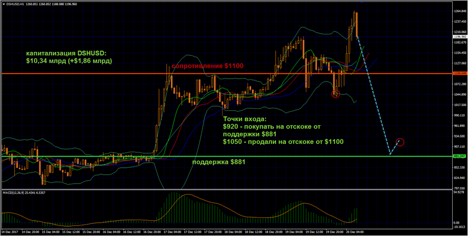This screenshot has width=468, height=236.
Task: Click the 1264.840 price axis label
Action: (x=460, y=12)
